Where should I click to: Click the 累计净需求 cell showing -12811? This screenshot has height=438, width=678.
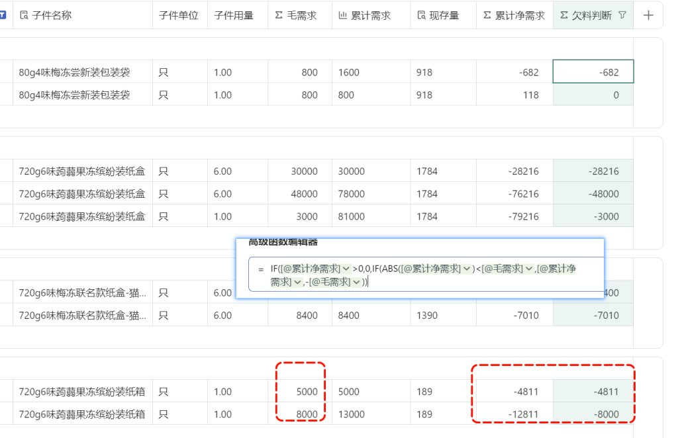click(x=514, y=414)
